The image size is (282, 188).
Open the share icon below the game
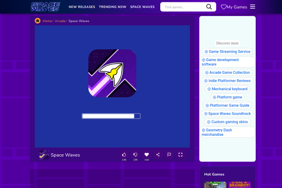click(x=158, y=155)
